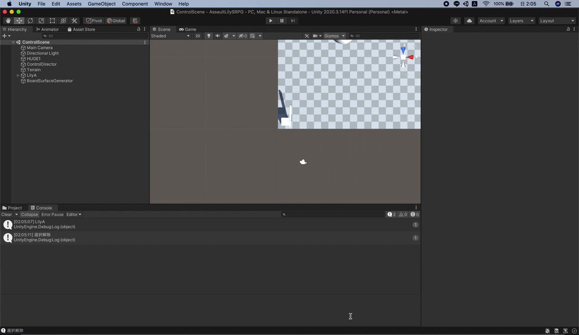Open grid settings dropdown arrow
Image resolution: width=579 pixels, height=335 pixels.
pyautogui.click(x=260, y=36)
